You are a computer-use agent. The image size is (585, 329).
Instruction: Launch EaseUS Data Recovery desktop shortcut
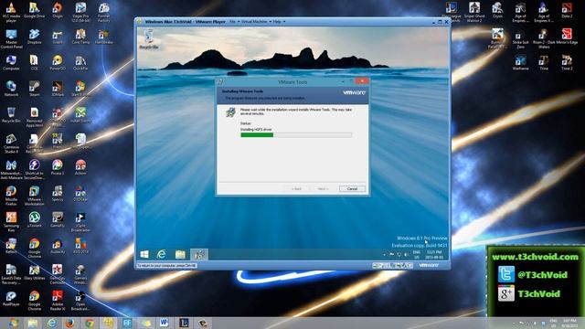coord(11,274)
